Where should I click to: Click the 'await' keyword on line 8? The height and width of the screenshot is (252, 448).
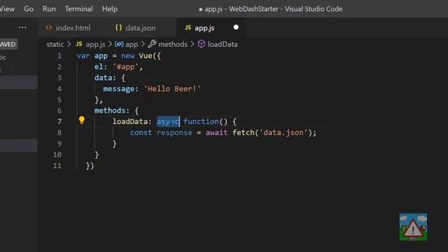coord(216,132)
